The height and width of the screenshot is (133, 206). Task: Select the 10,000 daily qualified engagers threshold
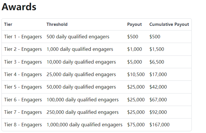coord(81,62)
